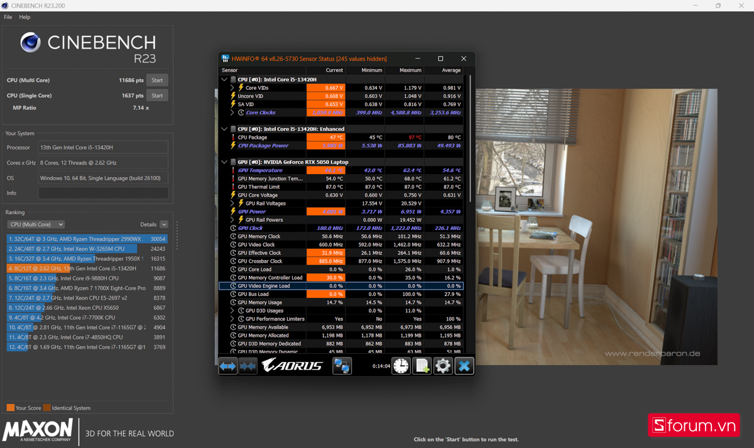This screenshot has height=448, width=754.
Task: Open the CPU (Multi Core) ranking dropdown
Action: point(36,224)
